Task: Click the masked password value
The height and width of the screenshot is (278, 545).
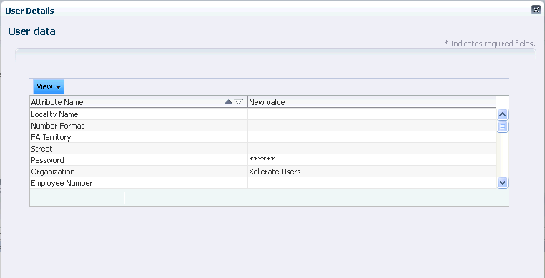Action: [262, 159]
